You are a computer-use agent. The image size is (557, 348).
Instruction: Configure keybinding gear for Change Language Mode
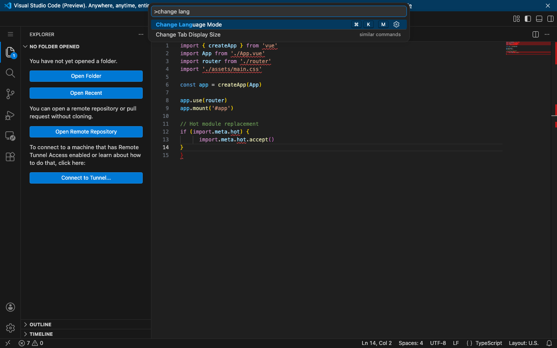pyautogui.click(x=396, y=25)
